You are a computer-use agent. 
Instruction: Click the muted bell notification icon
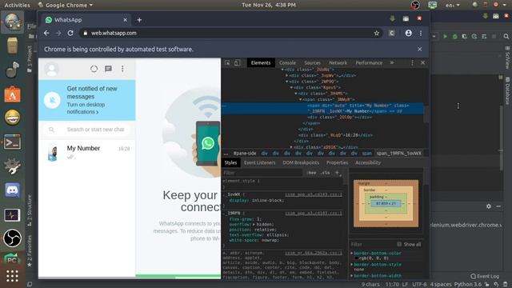point(52,100)
